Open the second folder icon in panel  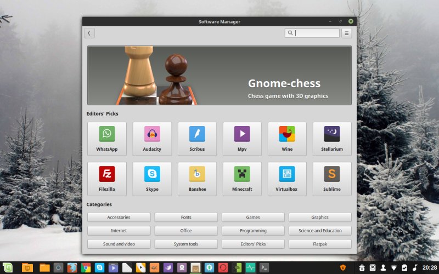tap(44, 268)
